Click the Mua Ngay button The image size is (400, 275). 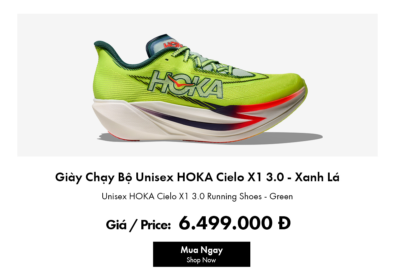[x=201, y=254]
